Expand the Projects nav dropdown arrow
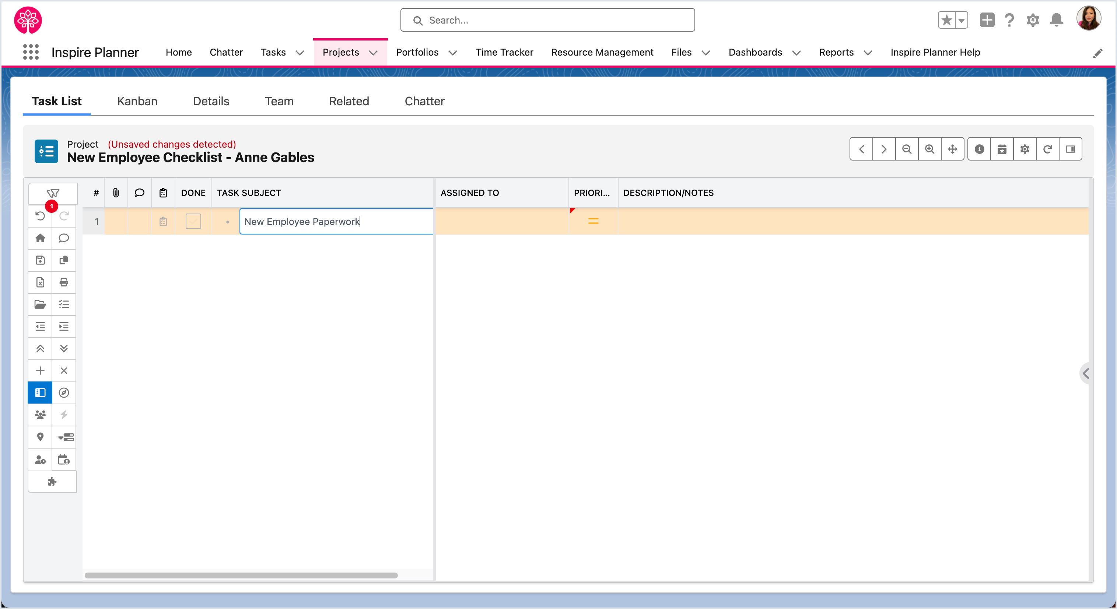1117x609 pixels. [373, 53]
